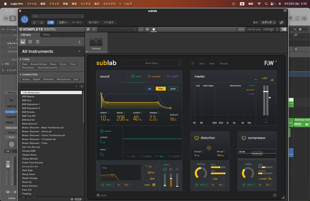Select the synth sound tab
The image size is (310, 201).
pyautogui.click(x=136, y=76)
